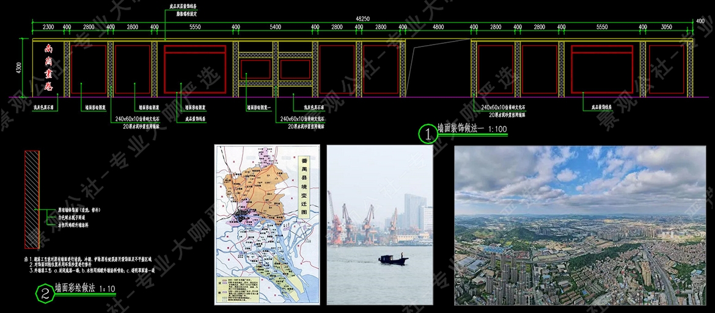
Task: Select the 3050 dimension value
Action: (x=666, y=27)
